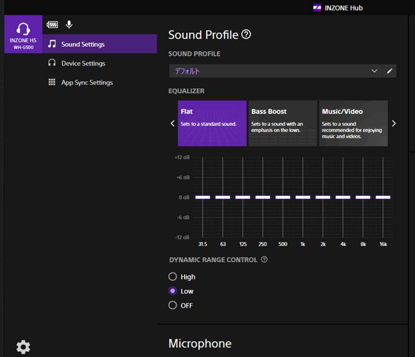415x357 pixels.
Task: Go to App Sync Settings
Action: (87, 83)
